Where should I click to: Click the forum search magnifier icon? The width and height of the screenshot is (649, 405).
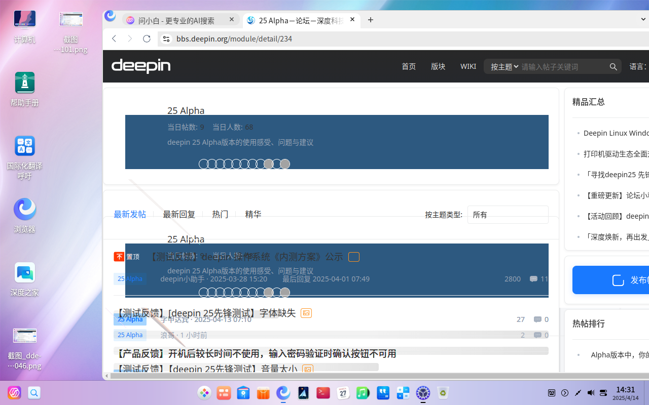pyautogui.click(x=613, y=67)
